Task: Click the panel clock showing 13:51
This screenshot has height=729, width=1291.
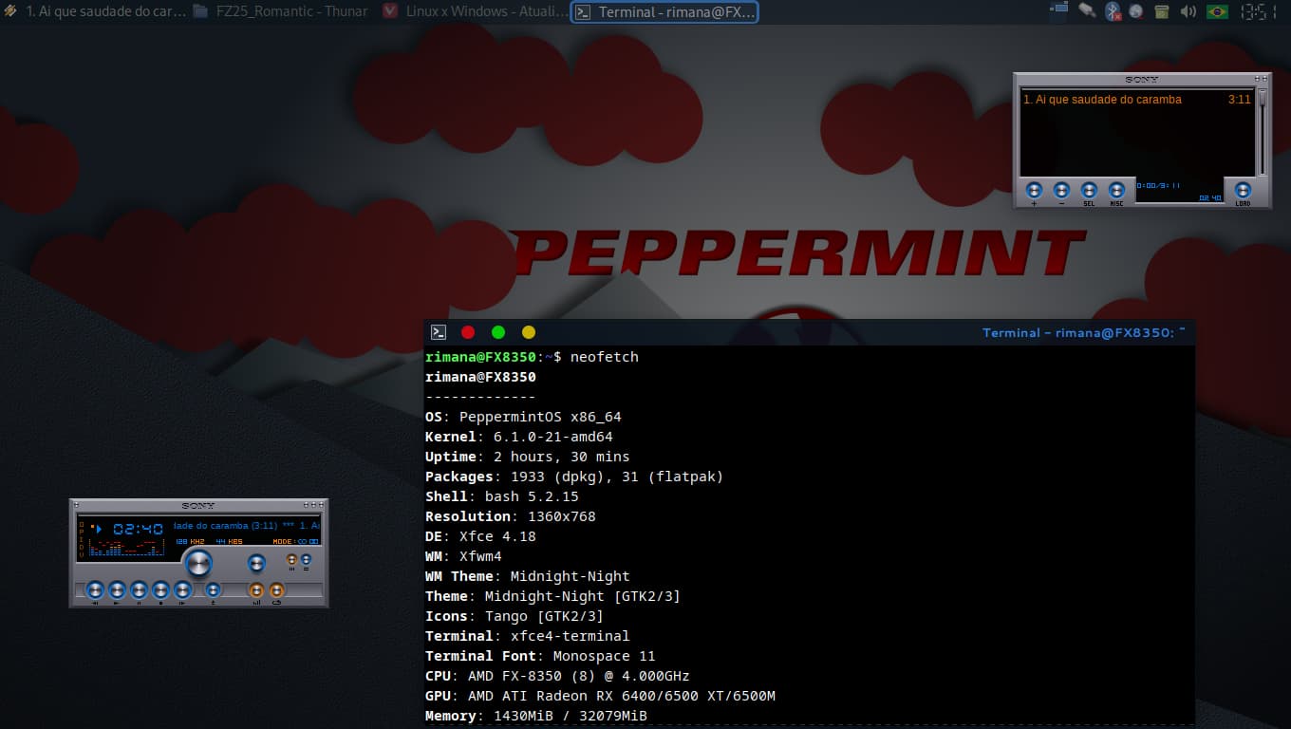Action: (x=1258, y=11)
